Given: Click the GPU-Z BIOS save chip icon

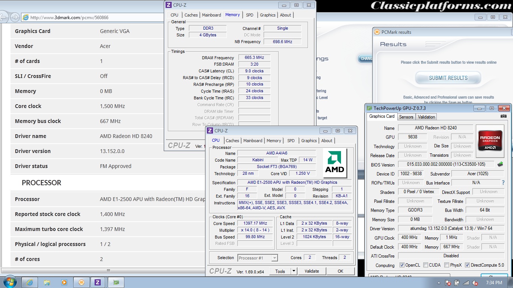Looking at the screenshot, I should point(500,164).
